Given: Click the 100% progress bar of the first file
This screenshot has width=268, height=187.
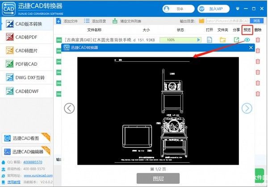Looking at the screenshot, I should click(180, 40).
